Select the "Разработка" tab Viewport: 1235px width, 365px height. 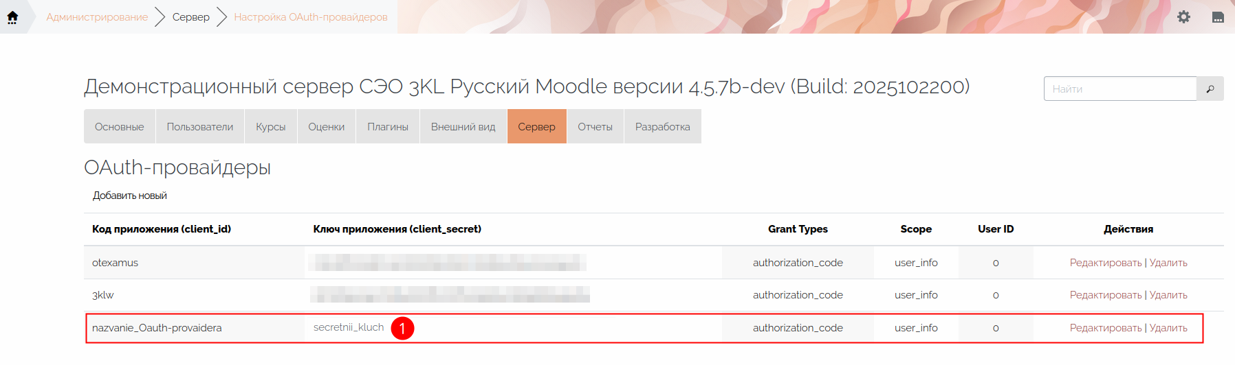tap(662, 127)
